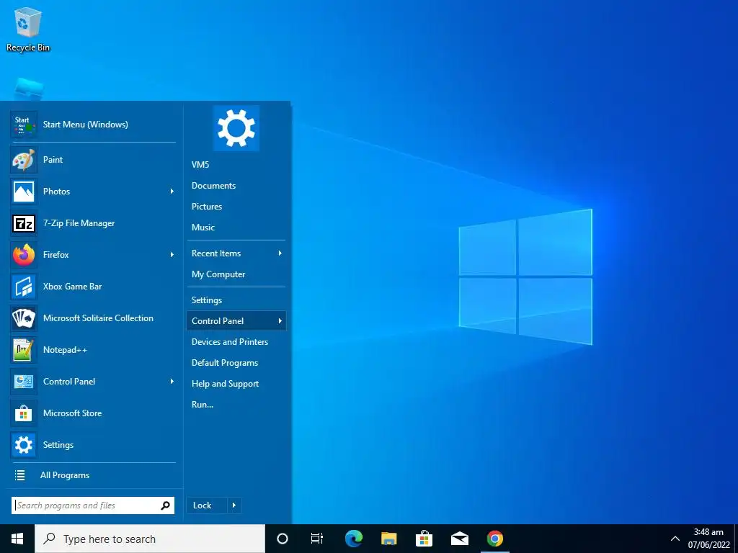This screenshot has width=738, height=553.
Task: Show hidden system tray icons
Action: point(675,539)
